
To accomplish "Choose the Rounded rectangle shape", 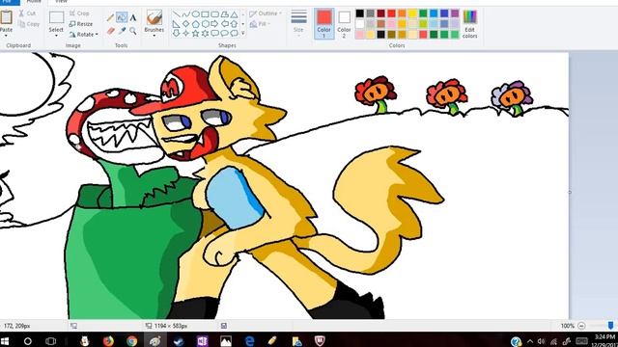I will 214,14.
